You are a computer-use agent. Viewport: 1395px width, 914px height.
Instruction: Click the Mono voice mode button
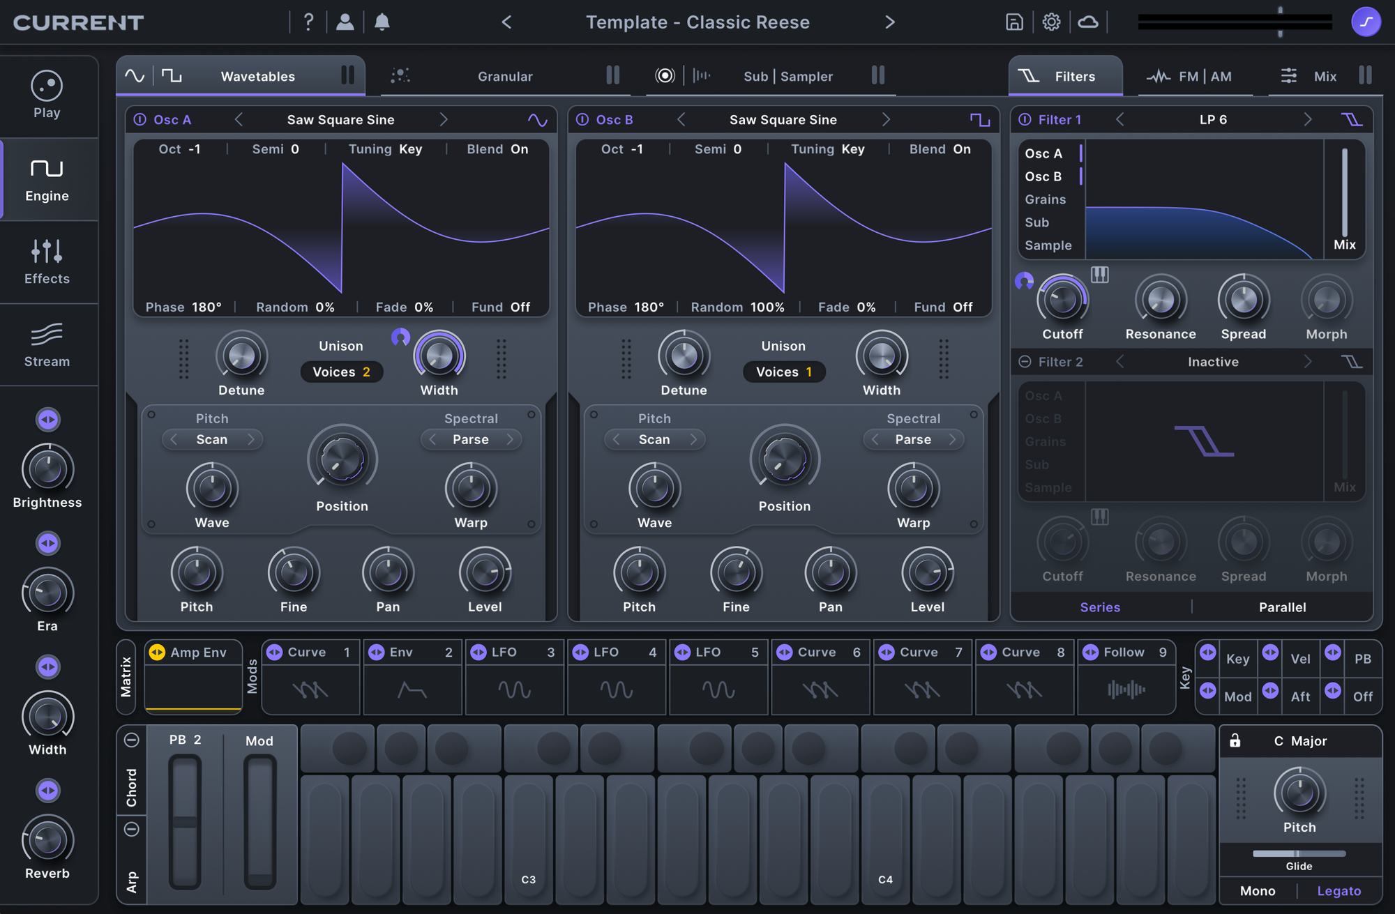pyautogui.click(x=1258, y=891)
